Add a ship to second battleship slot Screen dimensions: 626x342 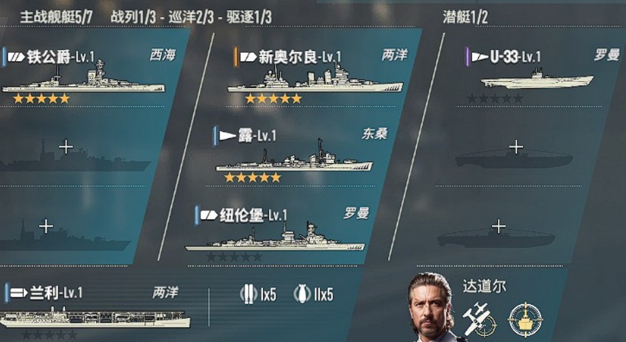point(66,147)
